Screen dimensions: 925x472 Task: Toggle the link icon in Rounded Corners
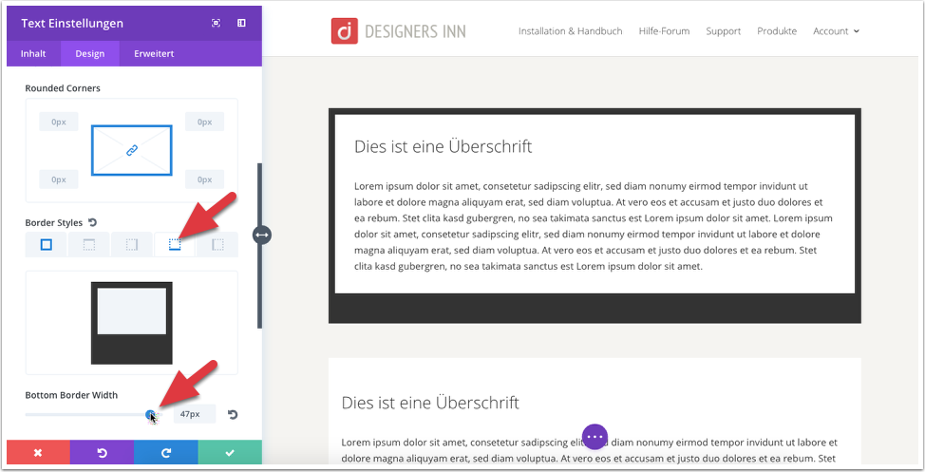[x=132, y=150]
